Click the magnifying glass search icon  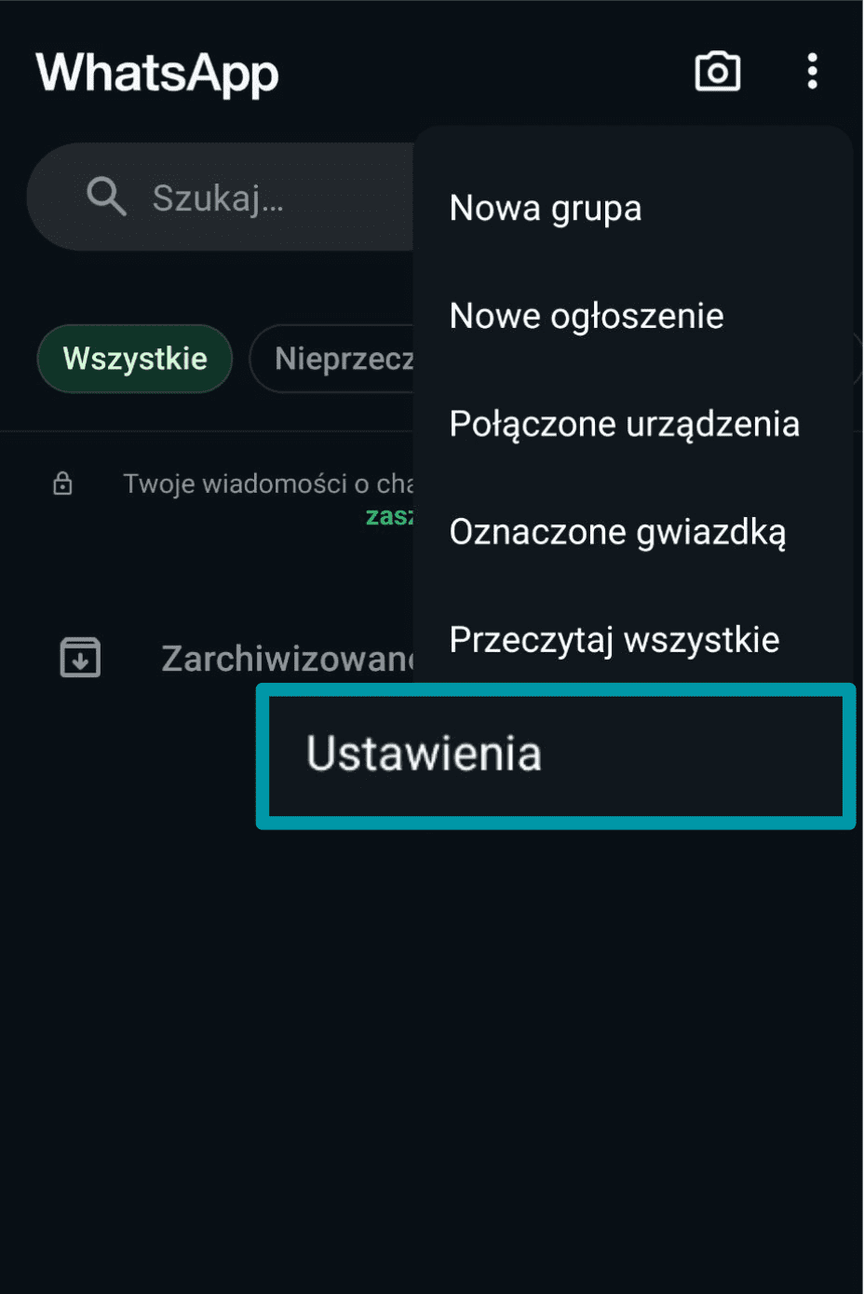click(x=106, y=197)
